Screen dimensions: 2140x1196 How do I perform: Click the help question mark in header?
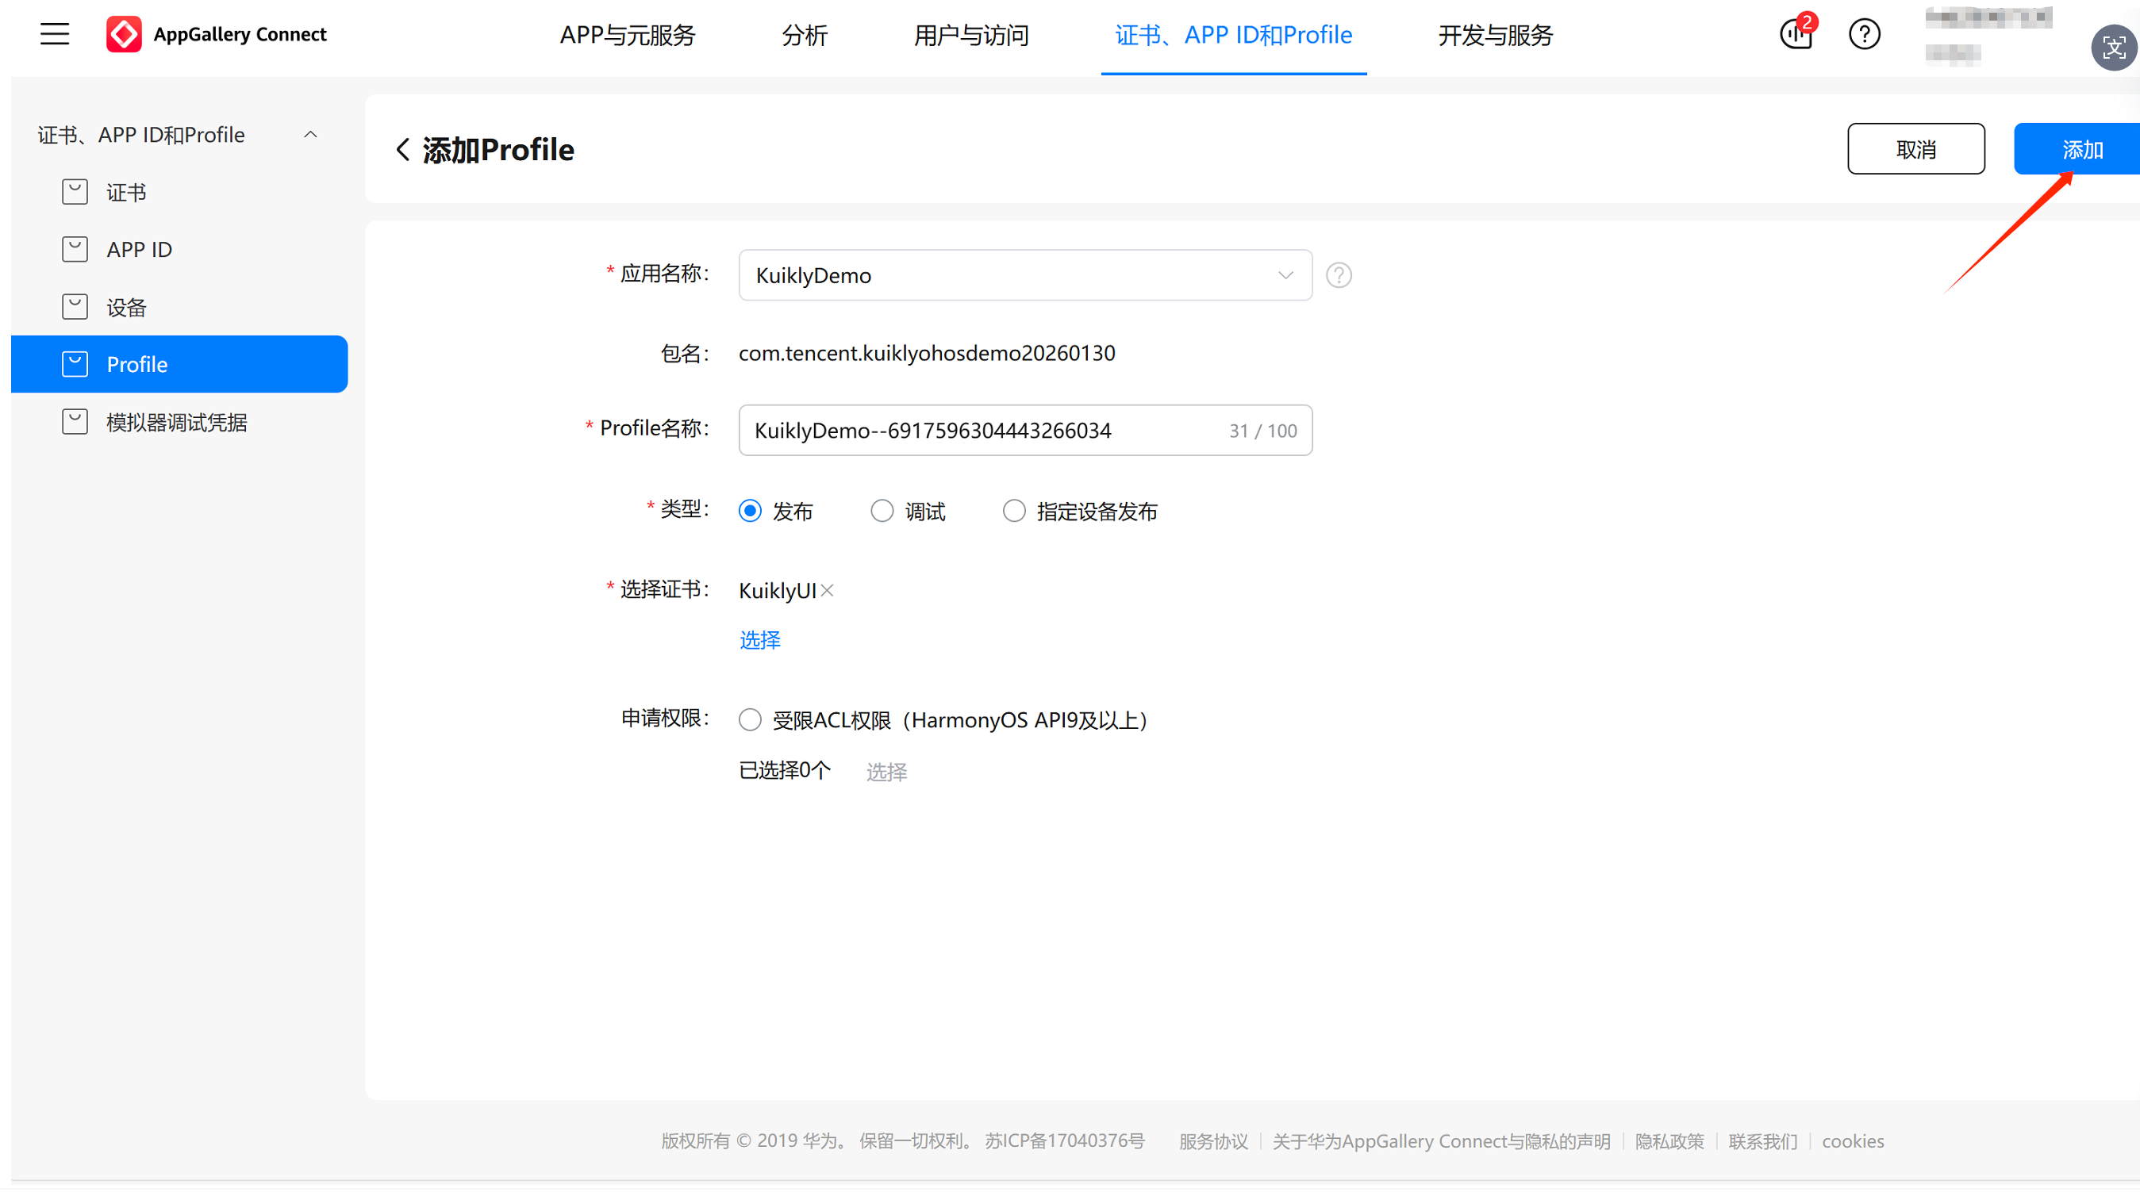(x=1864, y=34)
